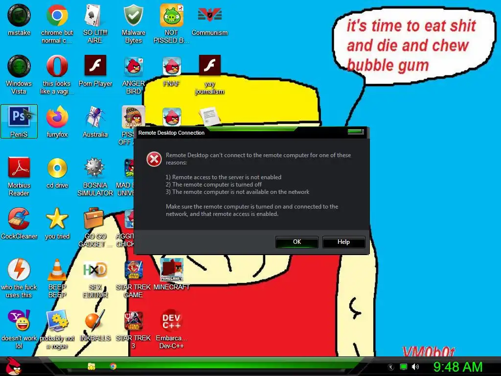Launch Chrome from the taskbar
This screenshot has height=376, width=501.
(x=113, y=366)
